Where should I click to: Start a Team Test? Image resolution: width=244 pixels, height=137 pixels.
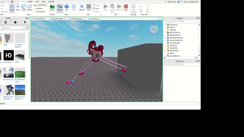click(x=141, y=8)
